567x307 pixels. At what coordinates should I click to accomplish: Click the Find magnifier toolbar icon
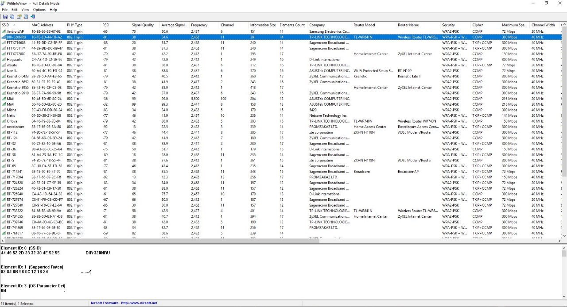26,17
